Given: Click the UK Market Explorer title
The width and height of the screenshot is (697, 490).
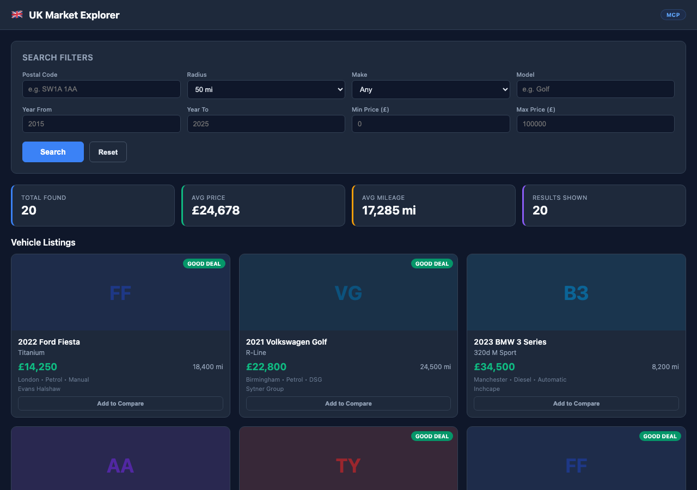Looking at the screenshot, I should [74, 15].
